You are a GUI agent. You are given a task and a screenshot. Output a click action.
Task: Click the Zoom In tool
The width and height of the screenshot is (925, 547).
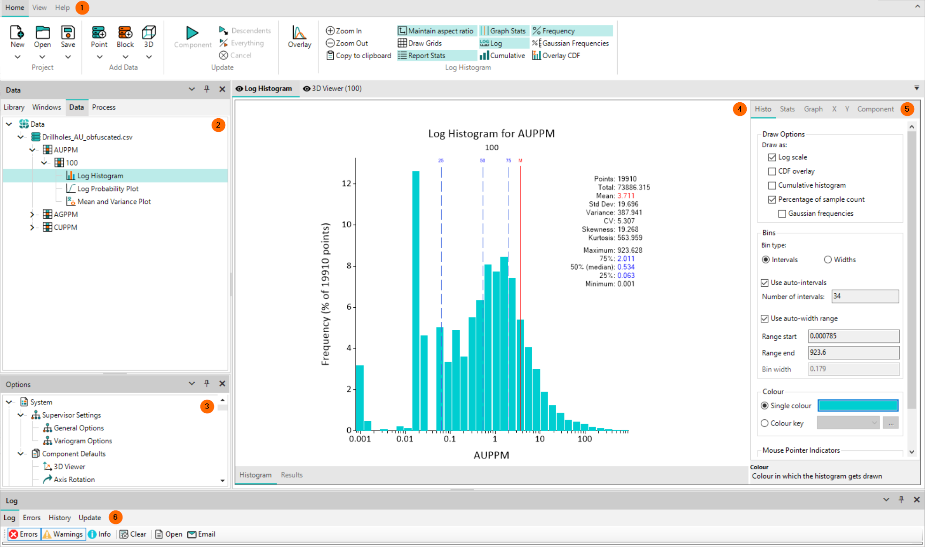point(344,31)
